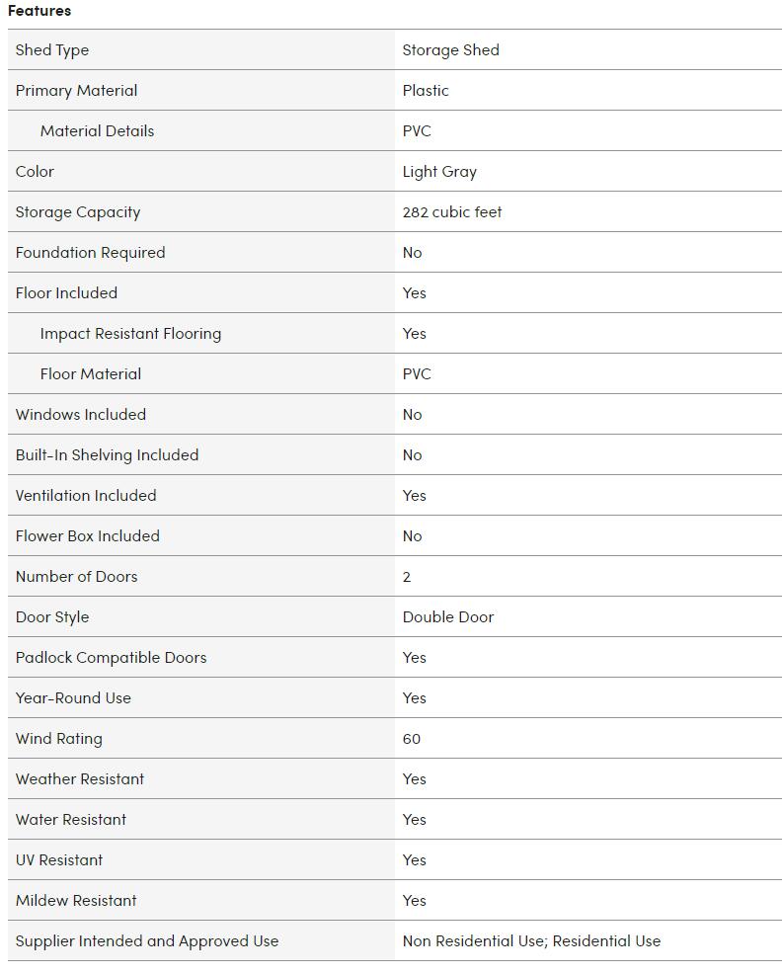Select the Storage Shed value text
Screen dimensions: 784x974
click(450, 50)
